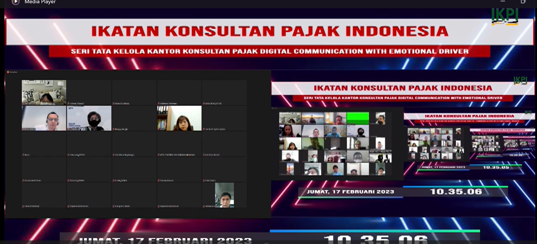This screenshot has width=537, height=244.
Task: Click the small IKPI logo in right panel
Action: pos(520,80)
